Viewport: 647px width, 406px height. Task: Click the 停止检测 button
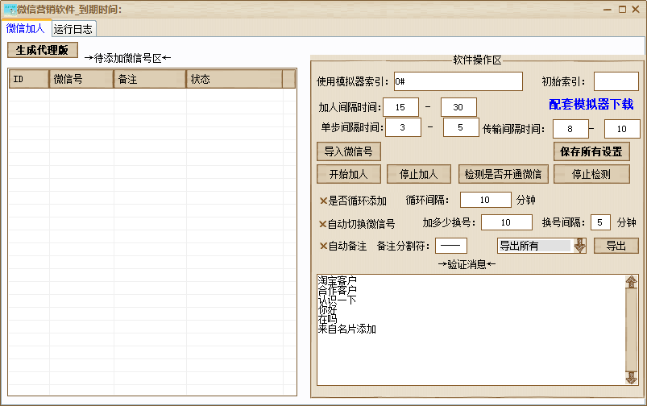[591, 174]
